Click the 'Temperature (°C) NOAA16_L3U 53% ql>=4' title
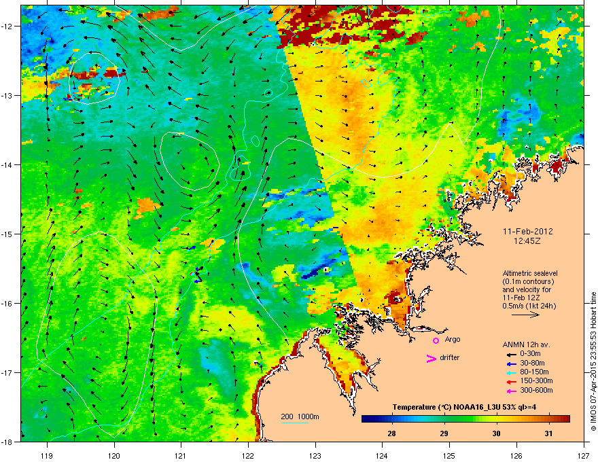 [465, 407]
